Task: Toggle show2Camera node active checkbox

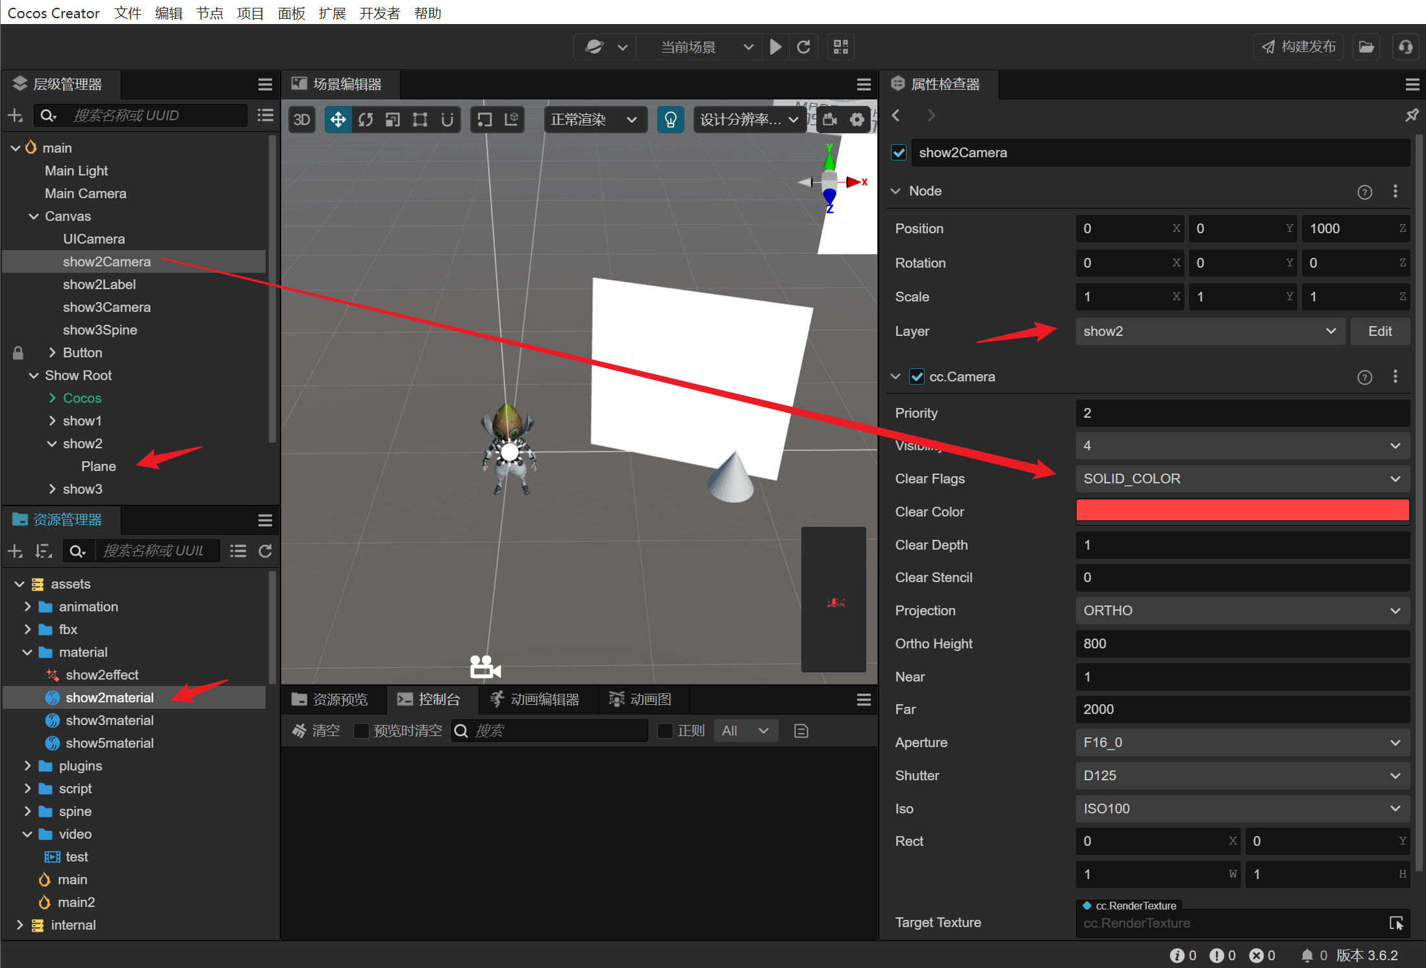Action: (899, 153)
